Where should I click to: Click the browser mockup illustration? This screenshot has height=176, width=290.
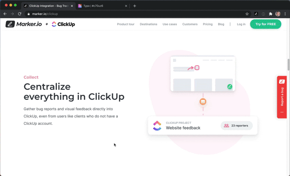coord(203,73)
